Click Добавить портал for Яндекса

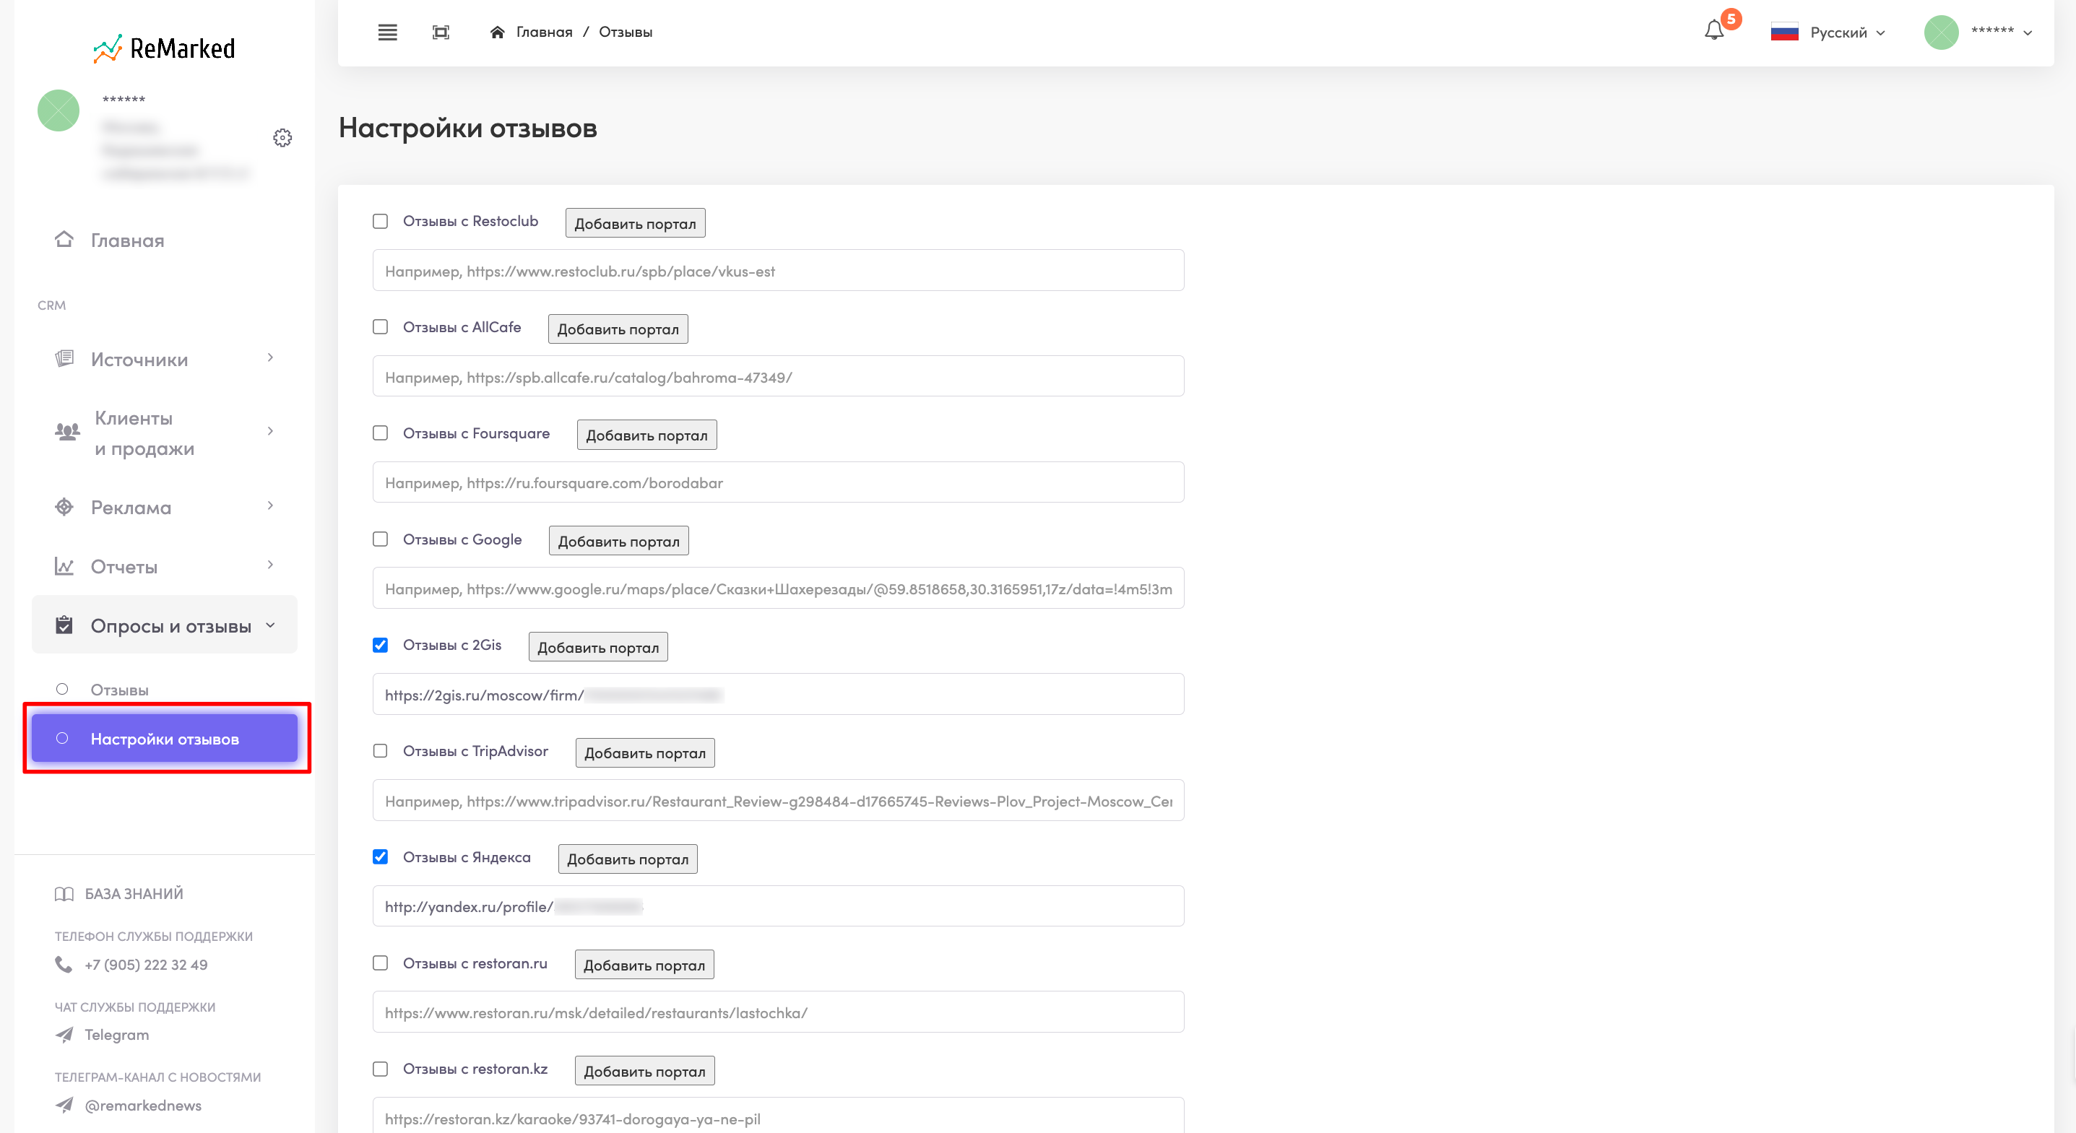pyautogui.click(x=628, y=859)
